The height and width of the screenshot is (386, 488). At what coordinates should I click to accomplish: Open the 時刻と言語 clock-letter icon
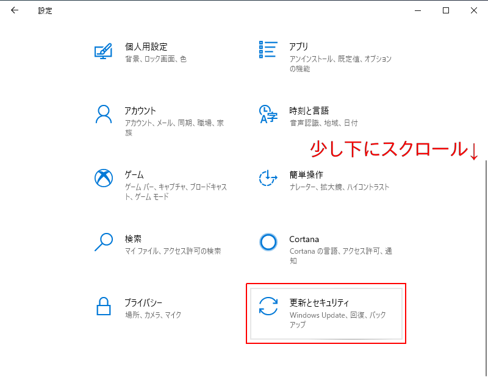(x=268, y=114)
